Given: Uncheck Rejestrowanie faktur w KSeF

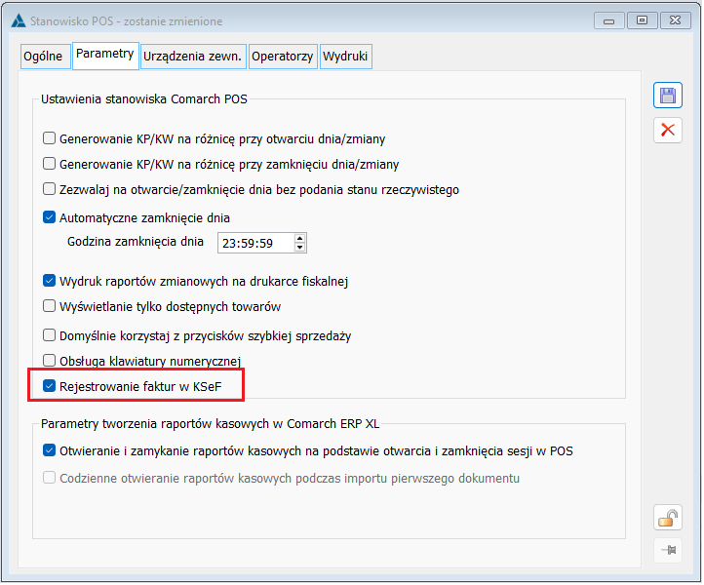Looking at the screenshot, I should point(49,386).
